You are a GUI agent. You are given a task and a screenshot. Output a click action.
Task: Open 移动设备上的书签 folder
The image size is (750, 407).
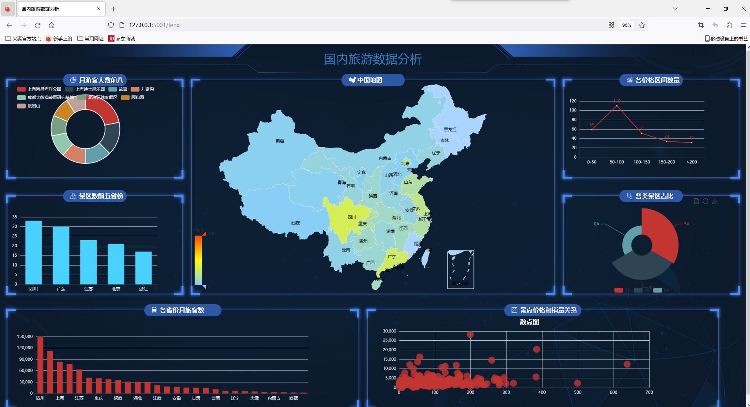(726, 38)
